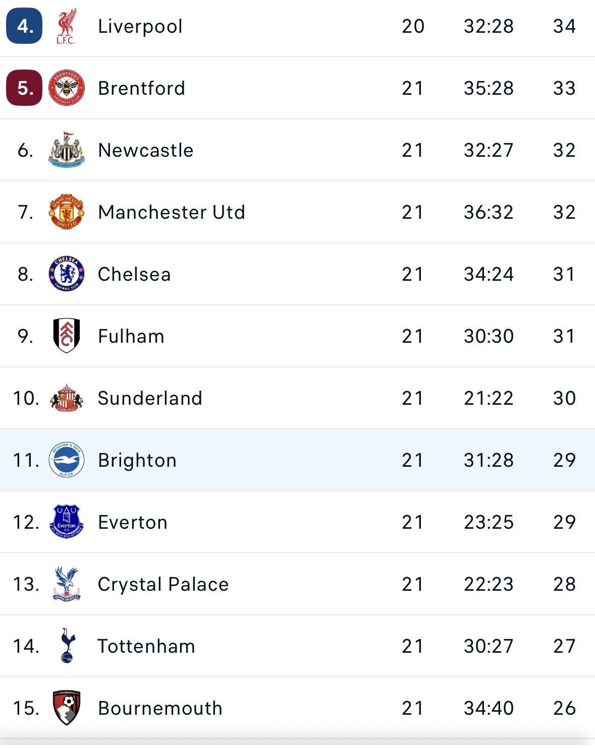Select the Manchester Utd team name
This screenshot has height=748, width=595.
coord(172,212)
